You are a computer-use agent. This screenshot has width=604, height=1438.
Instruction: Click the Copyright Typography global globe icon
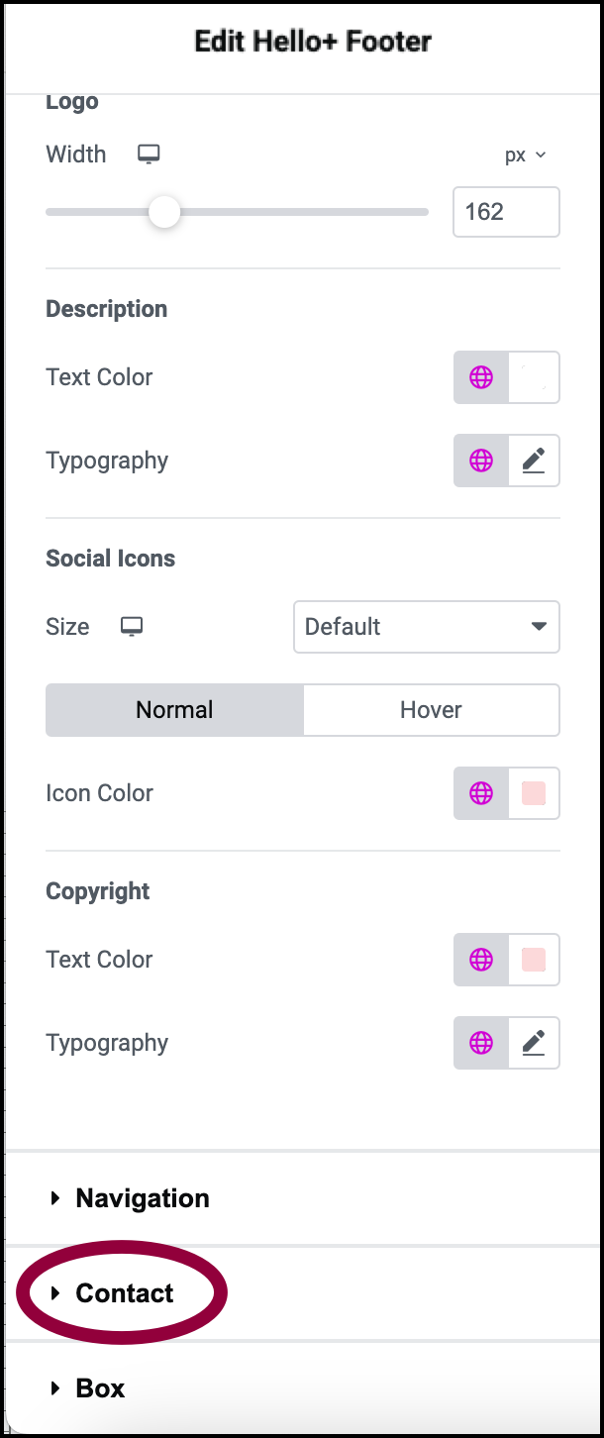pos(481,1043)
